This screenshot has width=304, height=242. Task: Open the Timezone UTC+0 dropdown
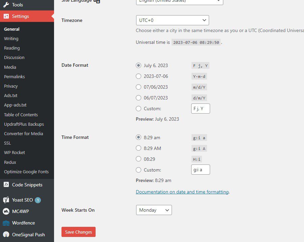point(172,20)
